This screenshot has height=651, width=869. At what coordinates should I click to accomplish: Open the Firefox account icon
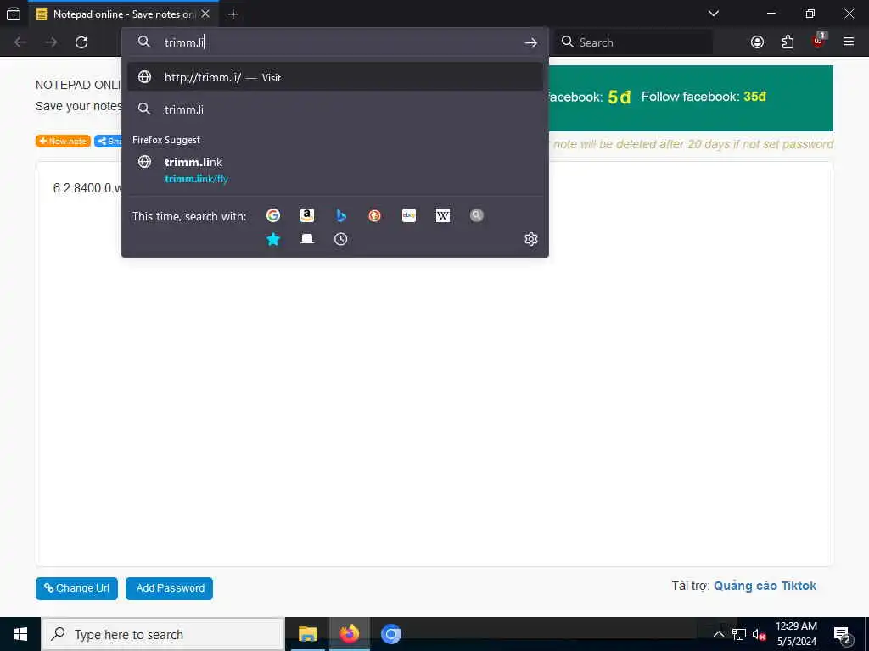click(757, 42)
